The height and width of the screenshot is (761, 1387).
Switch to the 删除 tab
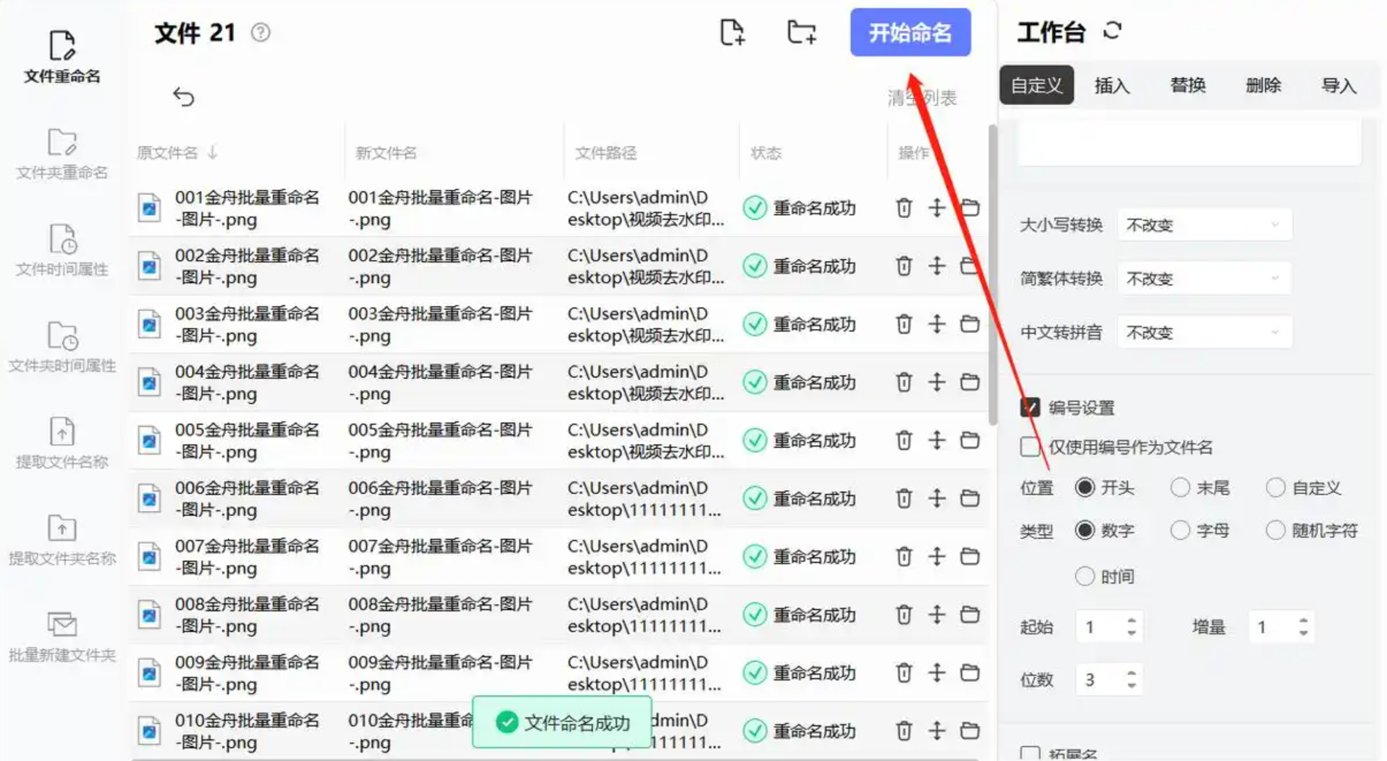(x=1263, y=85)
